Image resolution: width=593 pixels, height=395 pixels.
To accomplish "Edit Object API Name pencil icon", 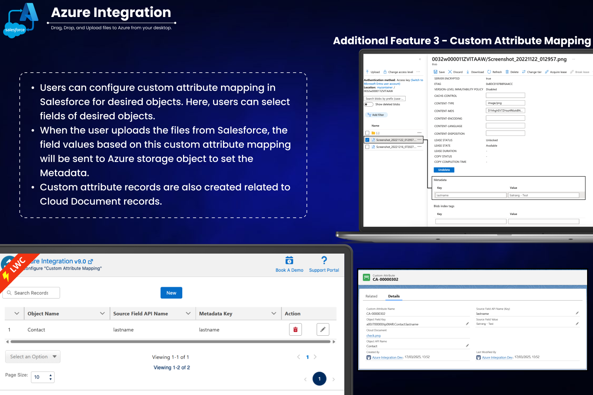I will pos(467,345).
